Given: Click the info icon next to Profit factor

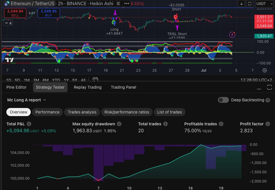Looking at the screenshot, I should [x=268, y=124].
